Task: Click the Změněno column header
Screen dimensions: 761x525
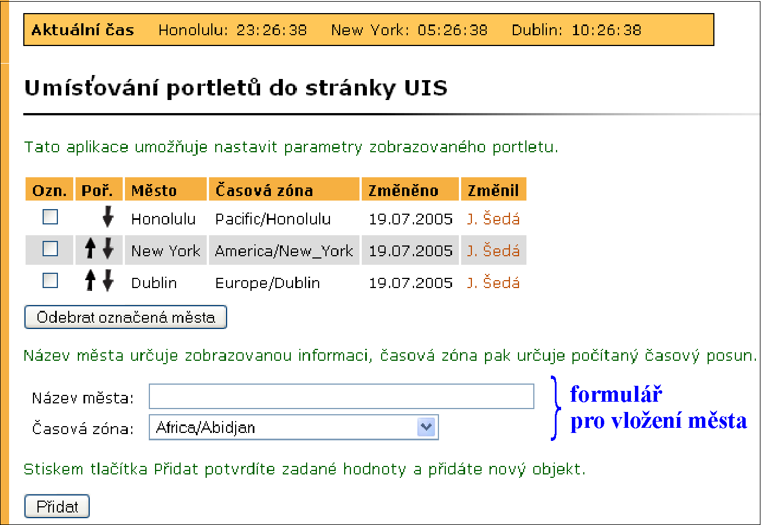Action: tap(410, 189)
